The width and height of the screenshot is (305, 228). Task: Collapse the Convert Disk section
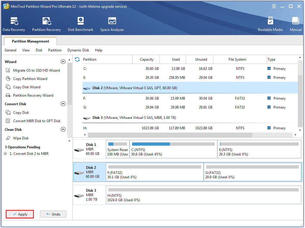pyautogui.click(x=63, y=104)
